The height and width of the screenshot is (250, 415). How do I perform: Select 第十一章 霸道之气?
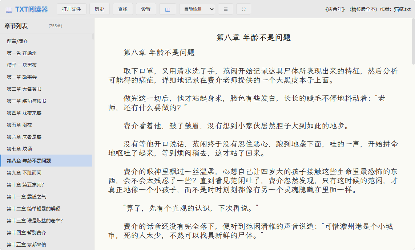(x=46, y=197)
